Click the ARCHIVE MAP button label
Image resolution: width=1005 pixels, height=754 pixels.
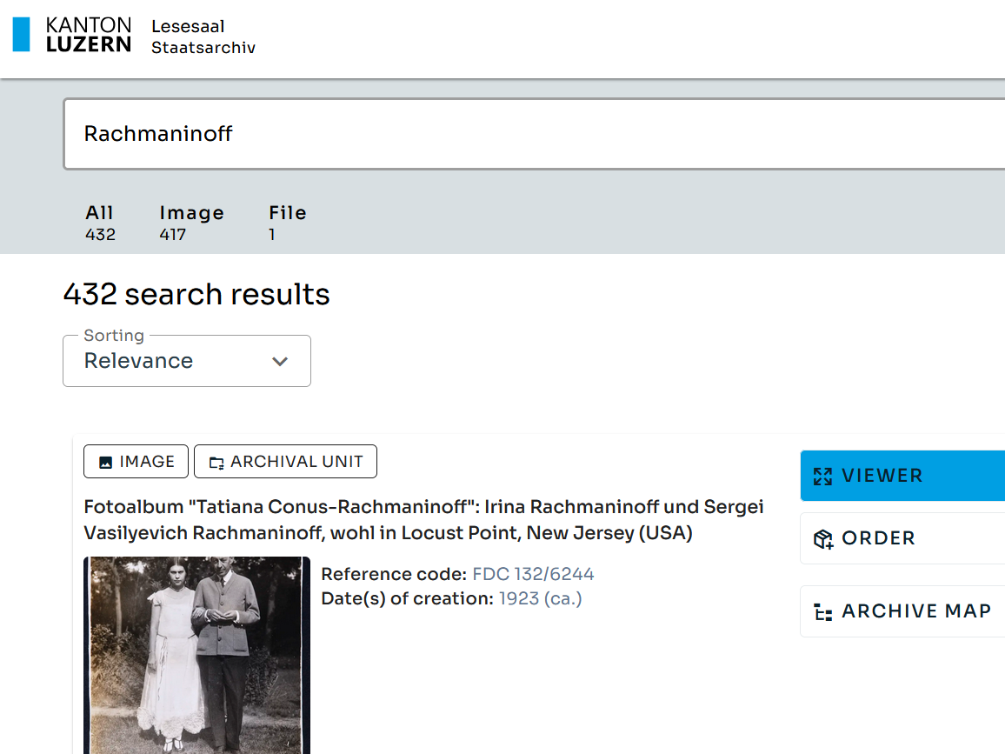916,611
